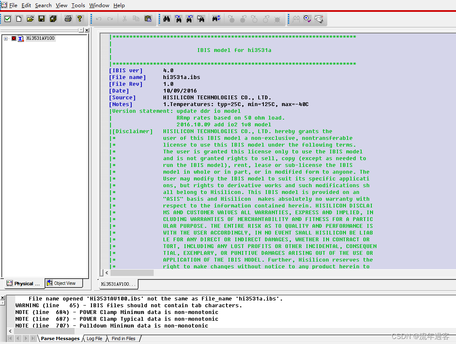Click the Cut scissors icon
The height and width of the screenshot is (344, 456).
point(124,19)
